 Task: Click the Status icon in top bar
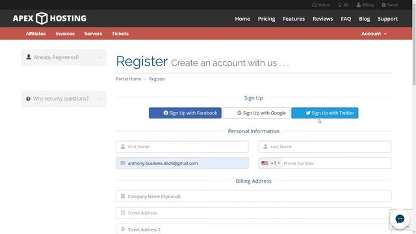point(314,5)
